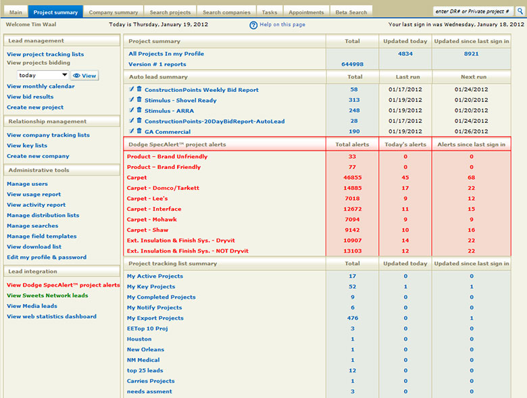Edit the Stimulus - ARRA auto lead
This screenshot has width=527, height=398.
click(x=132, y=110)
